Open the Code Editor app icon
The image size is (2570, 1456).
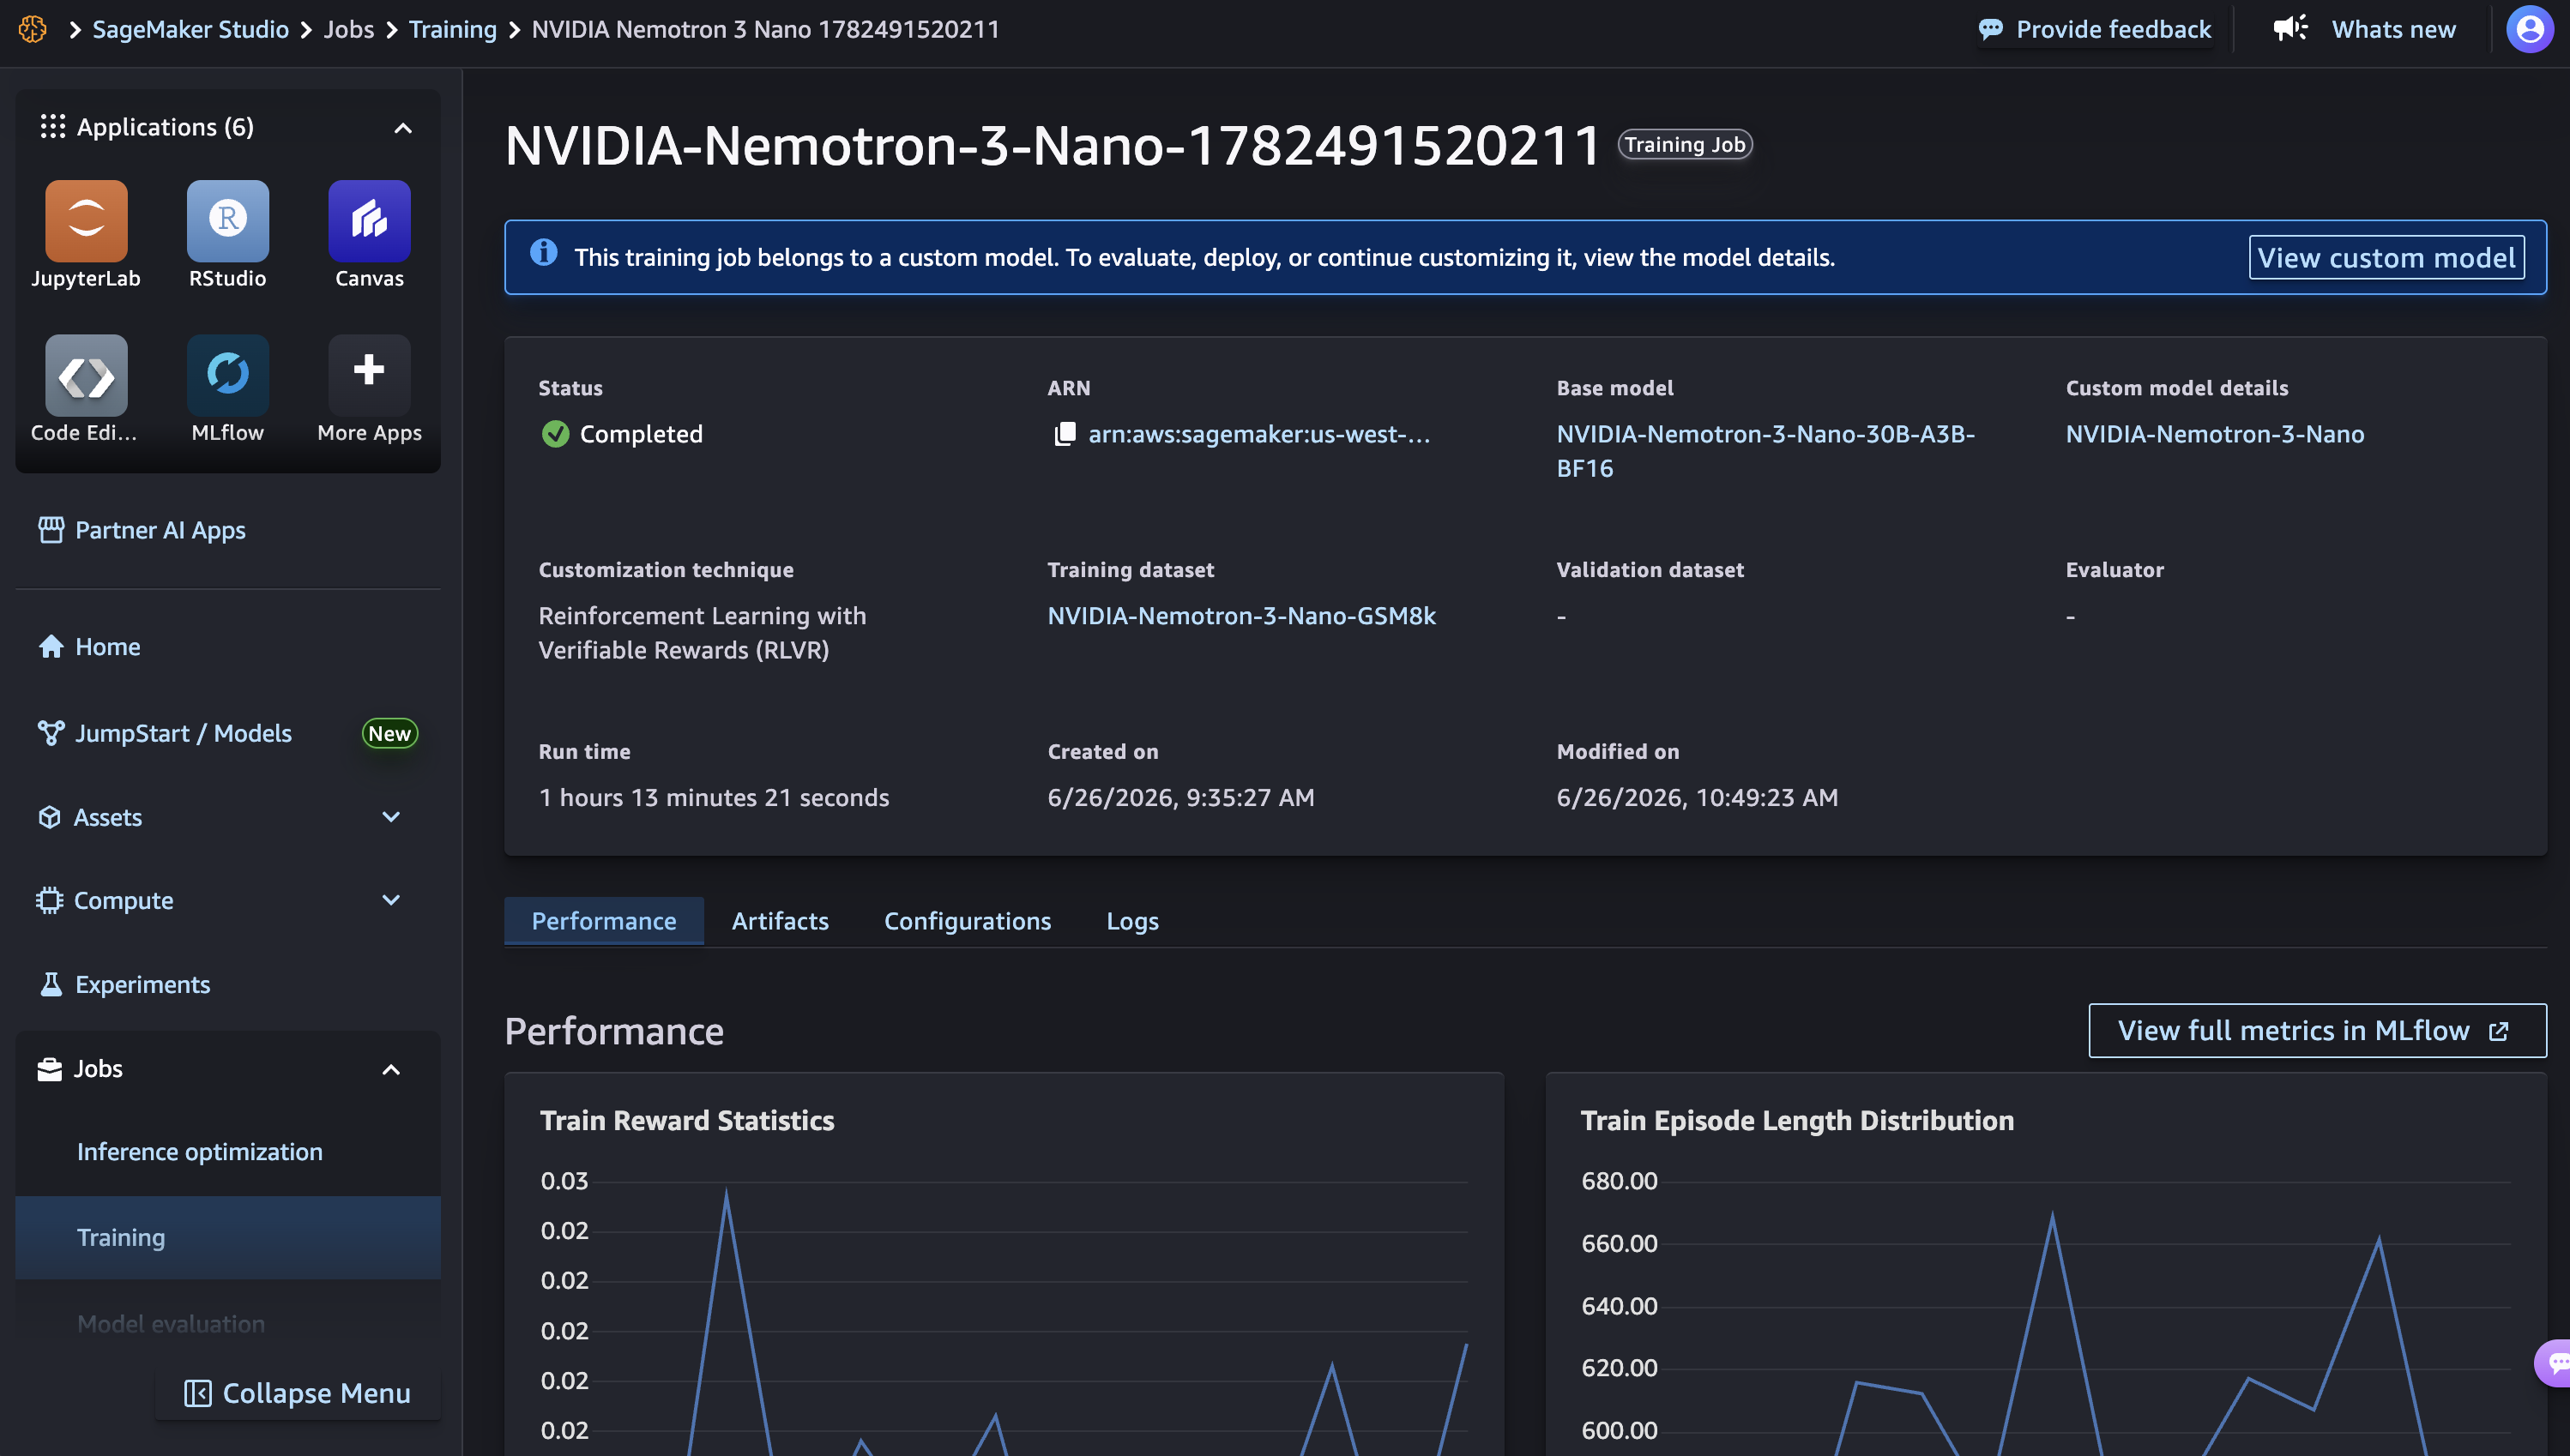click(x=86, y=375)
